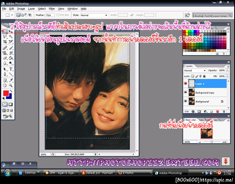
Task: Toggle Lock position
Action: [x=201, y=76]
